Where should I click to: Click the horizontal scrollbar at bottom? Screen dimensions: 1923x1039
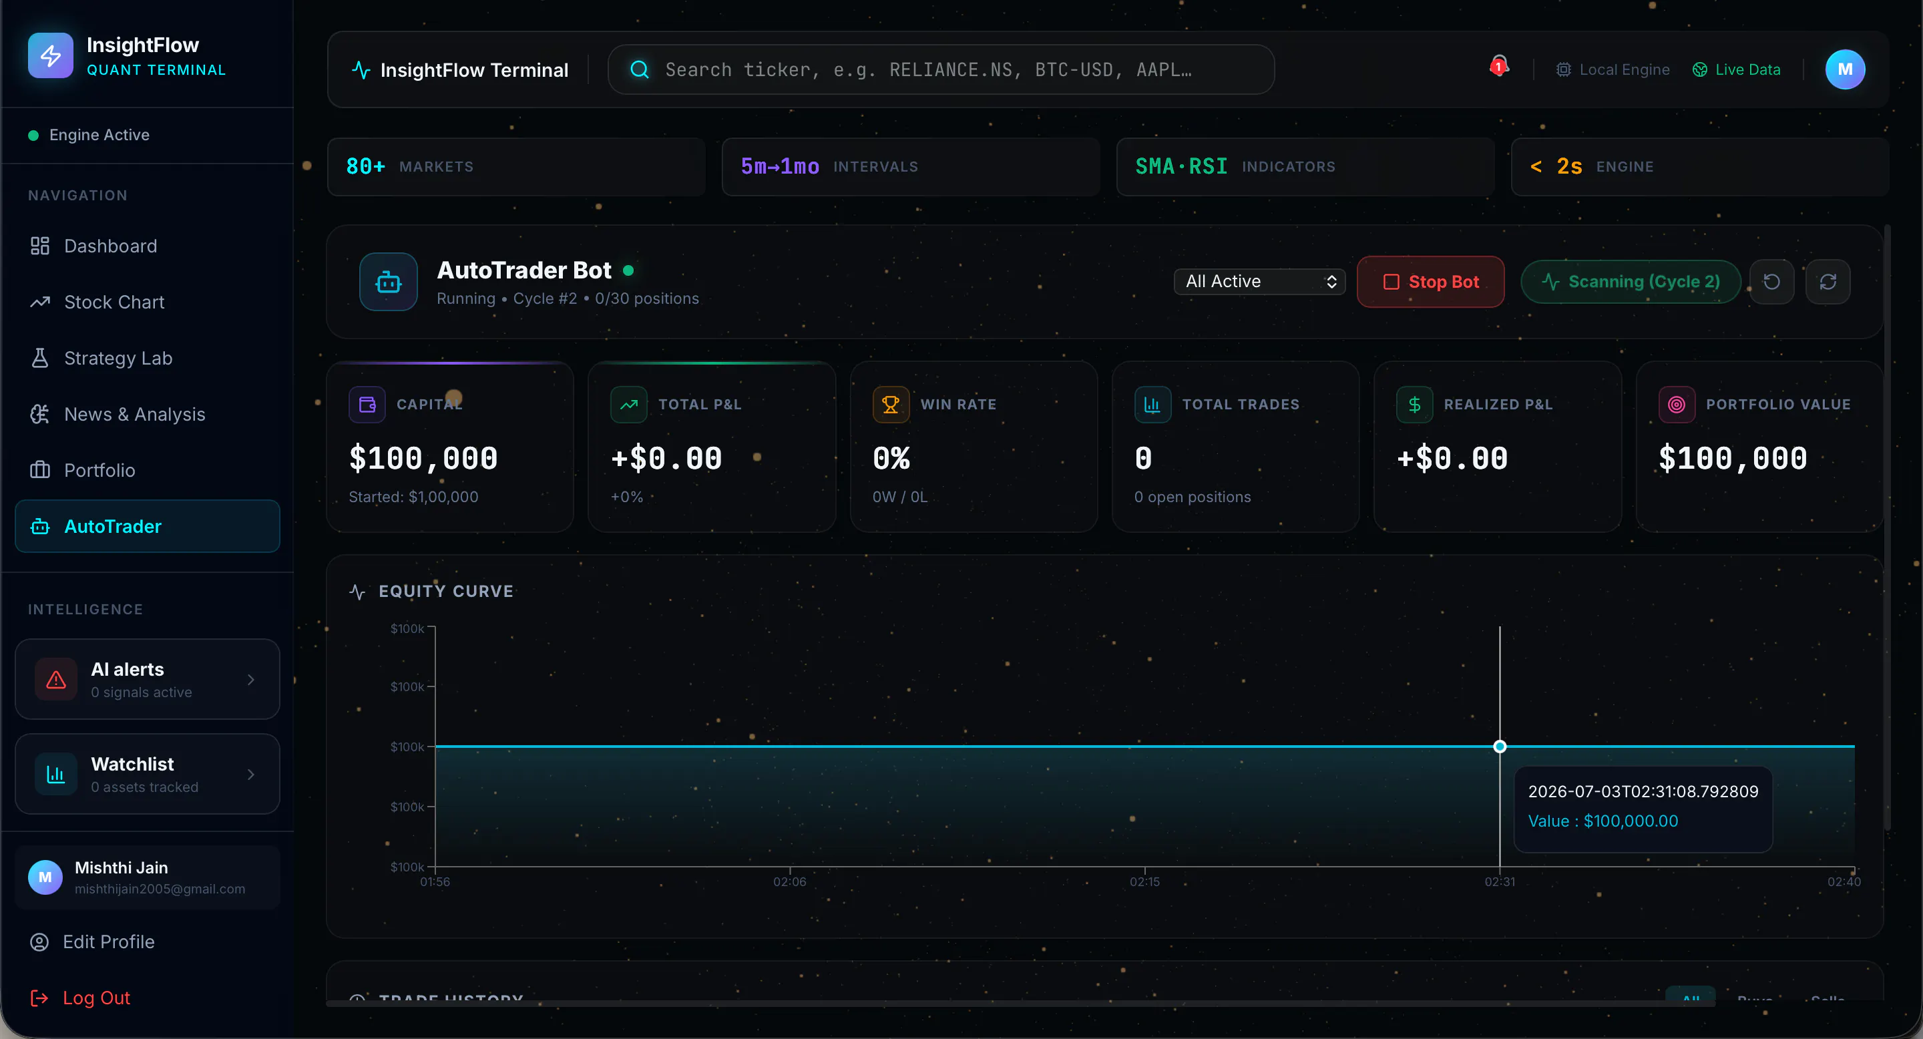tap(1020, 1003)
